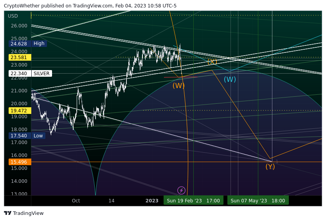Image resolution: width=326 pixels, height=220 pixels.
Task: Click the 16.000 price axis tick
Action: [x=19, y=155]
